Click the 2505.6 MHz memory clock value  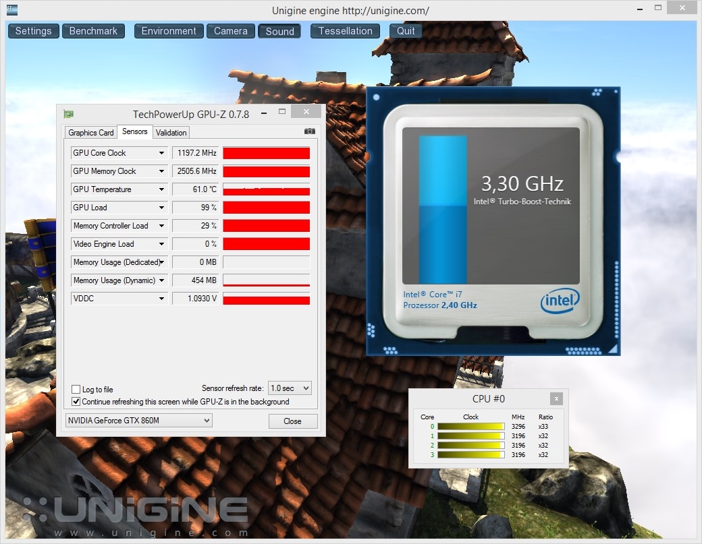tap(195, 171)
